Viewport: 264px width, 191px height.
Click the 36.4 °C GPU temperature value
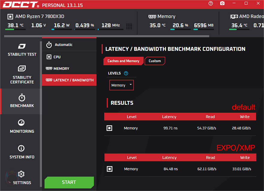[239, 25]
